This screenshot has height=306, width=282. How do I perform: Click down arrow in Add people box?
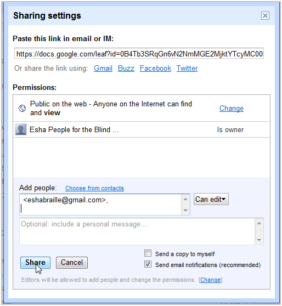click(185, 211)
